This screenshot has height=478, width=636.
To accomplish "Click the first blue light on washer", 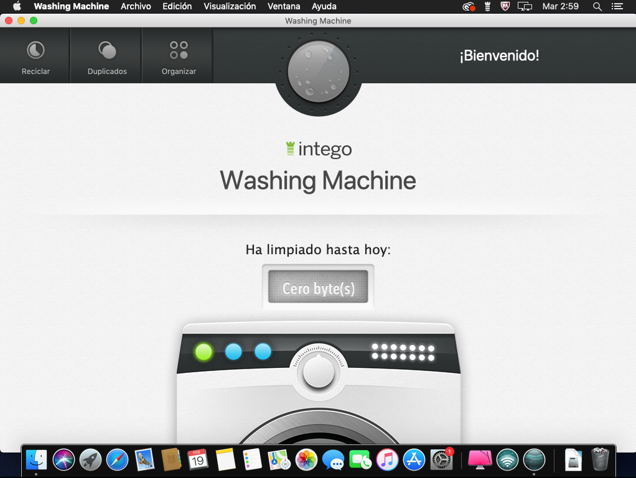I will click(233, 352).
